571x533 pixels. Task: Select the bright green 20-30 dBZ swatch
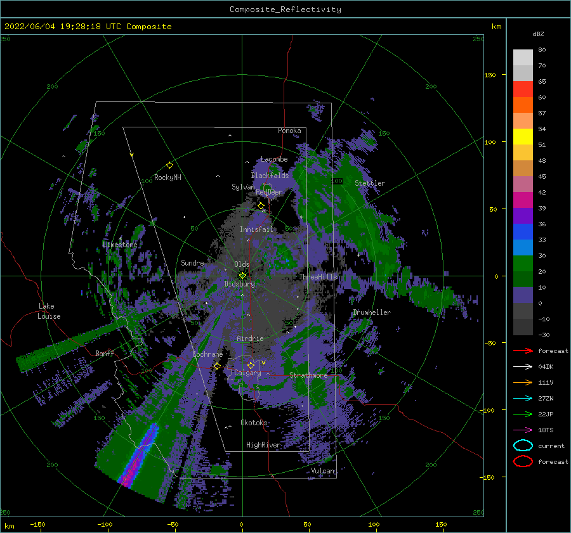523,264
